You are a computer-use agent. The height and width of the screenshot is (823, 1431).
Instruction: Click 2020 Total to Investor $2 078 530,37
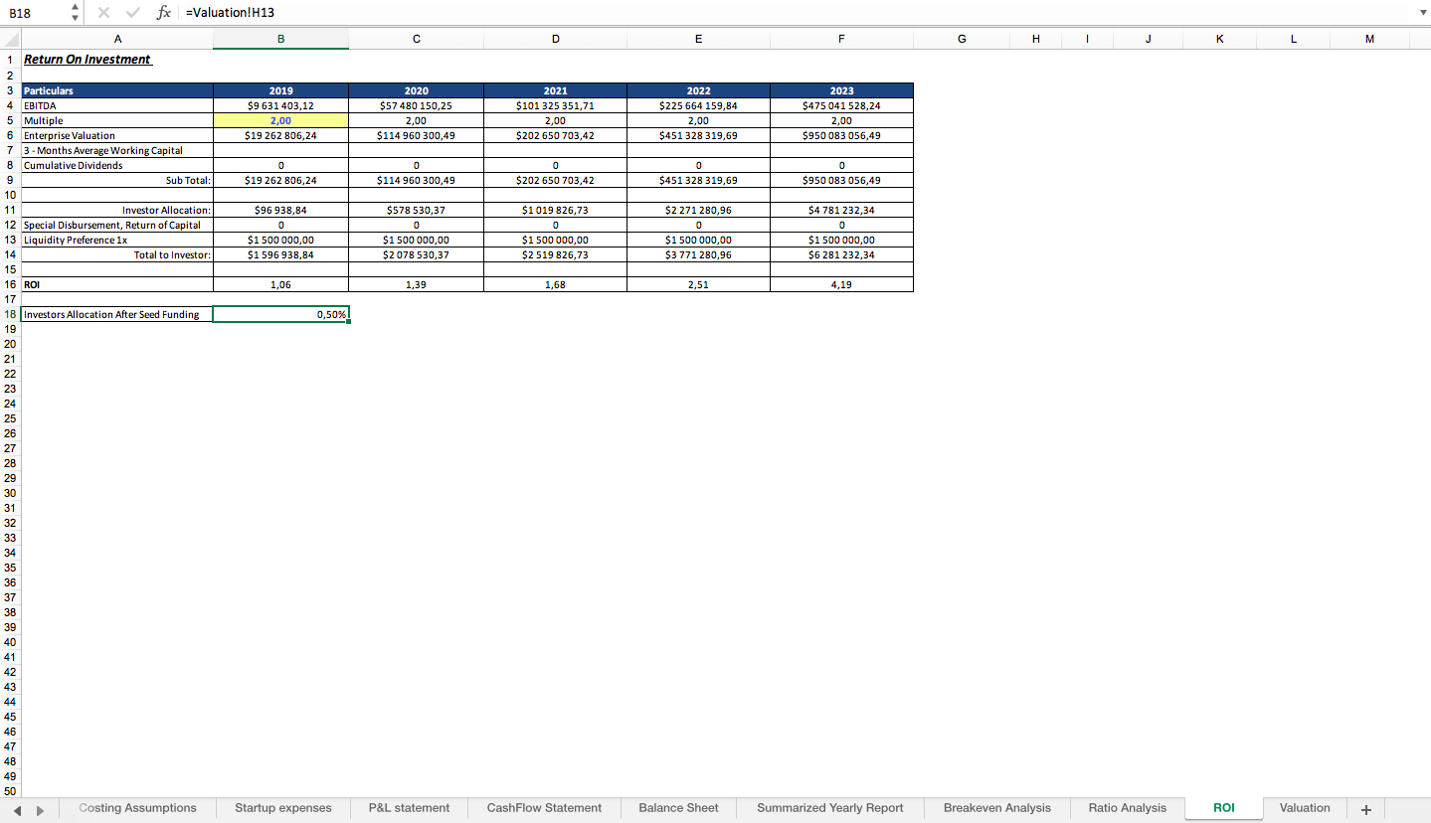coord(416,254)
